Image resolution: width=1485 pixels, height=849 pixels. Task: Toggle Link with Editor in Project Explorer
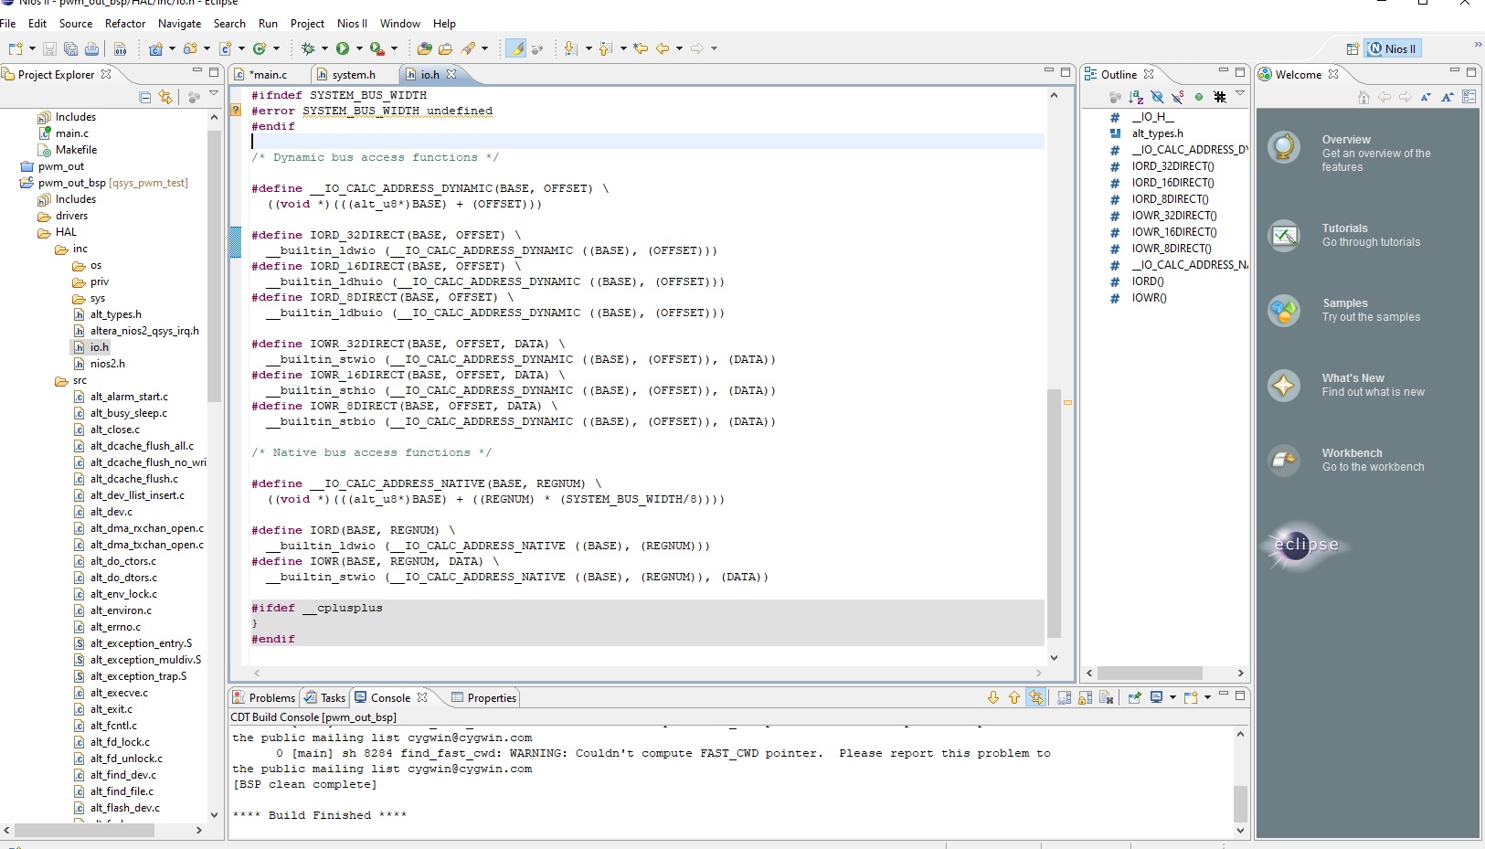[x=165, y=97]
